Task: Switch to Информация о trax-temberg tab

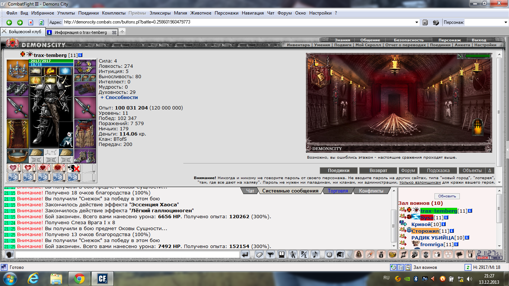Action: pyautogui.click(x=81, y=32)
